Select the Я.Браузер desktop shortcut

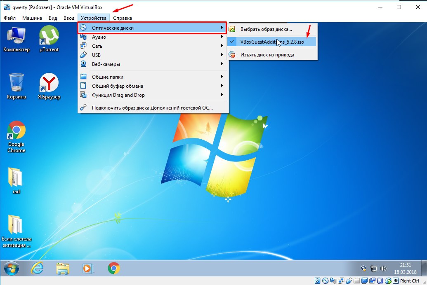(x=49, y=86)
